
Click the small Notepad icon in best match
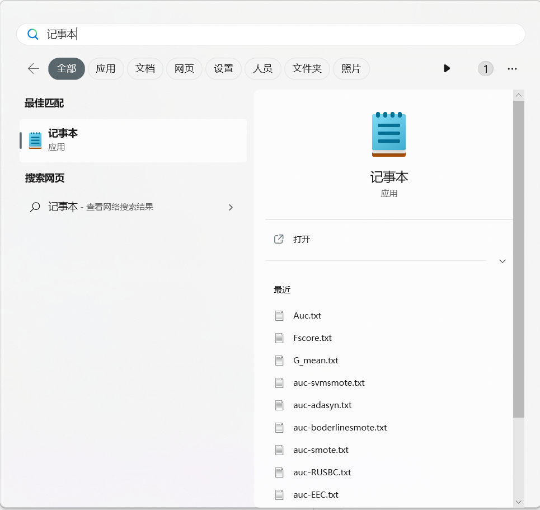click(x=35, y=141)
